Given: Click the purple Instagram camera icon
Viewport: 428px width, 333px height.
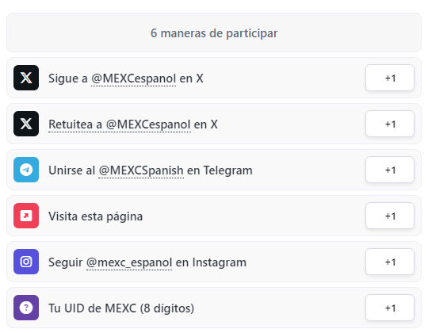Looking at the screenshot, I should pyautogui.click(x=26, y=262).
